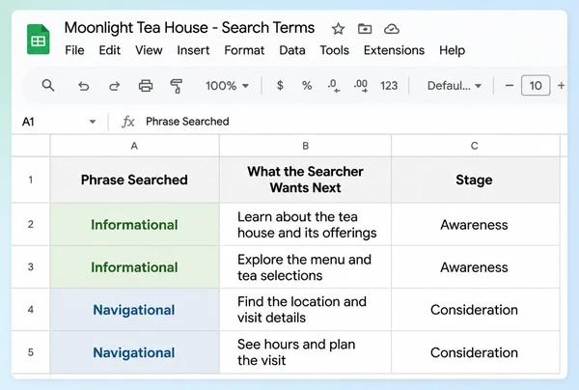579x390 pixels.
Task: Open the File menu
Action: pos(74,50)
